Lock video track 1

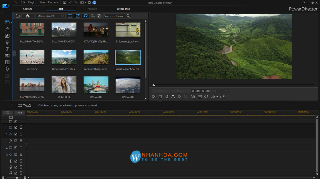click(x=21, y=127)
